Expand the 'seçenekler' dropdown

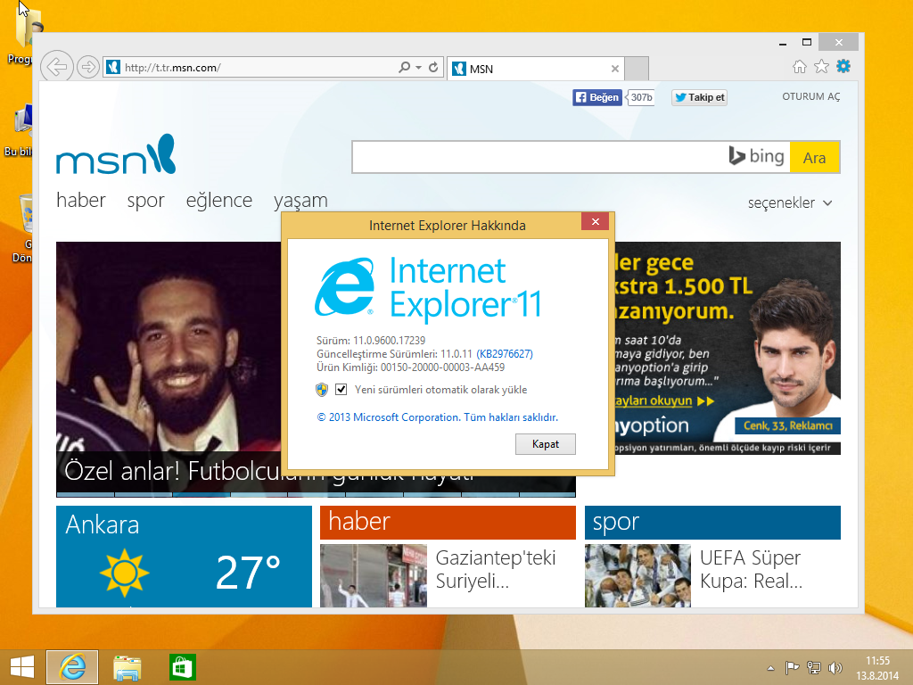coord(790,203)
